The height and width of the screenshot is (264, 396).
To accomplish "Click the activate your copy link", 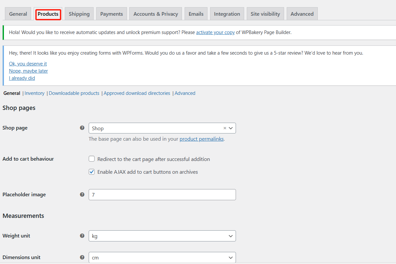I will click(x=215, y=32).
